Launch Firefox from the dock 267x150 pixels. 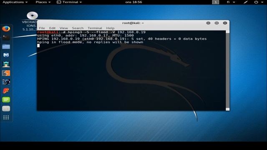click(6, 29)
